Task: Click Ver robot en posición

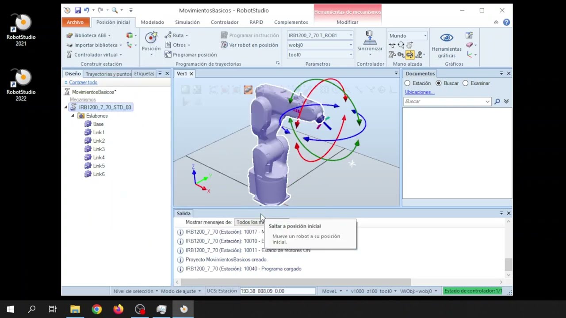Action: 250,45
